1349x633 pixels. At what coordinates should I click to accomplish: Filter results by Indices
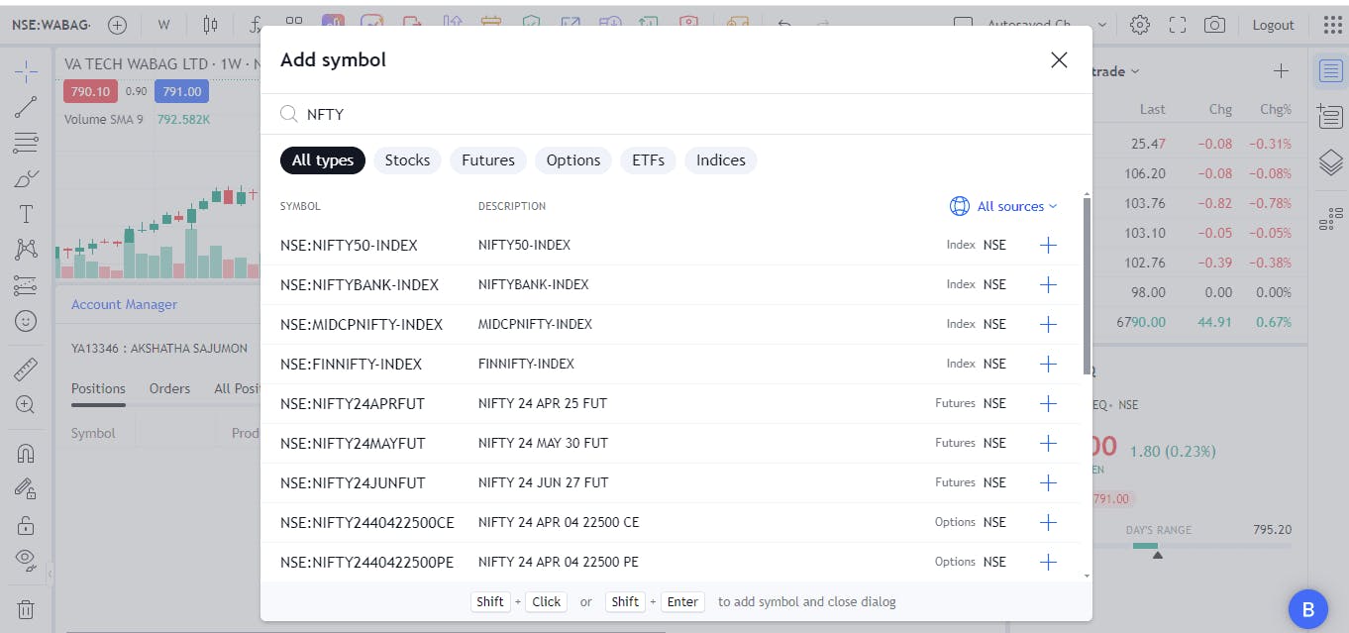click(x=721, y=160)
